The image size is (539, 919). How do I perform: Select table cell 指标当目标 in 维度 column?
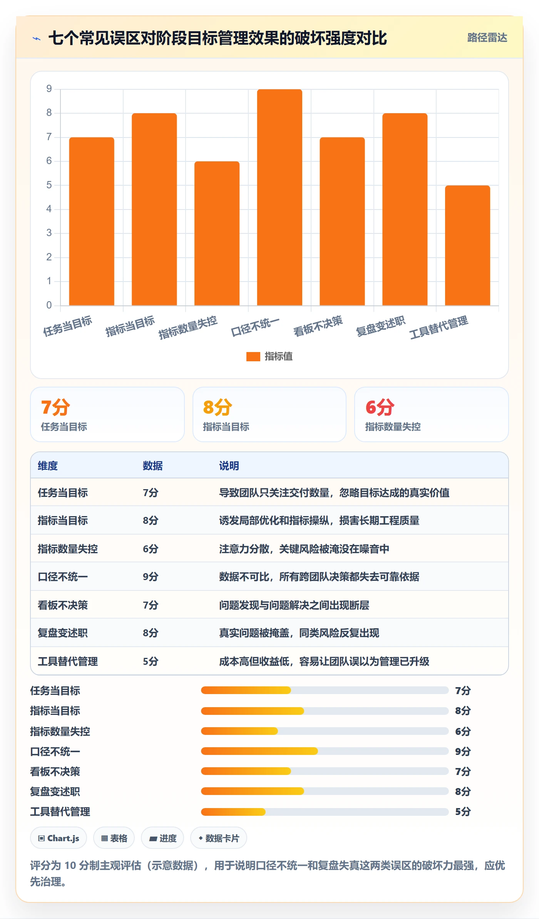tap(63, 520)
